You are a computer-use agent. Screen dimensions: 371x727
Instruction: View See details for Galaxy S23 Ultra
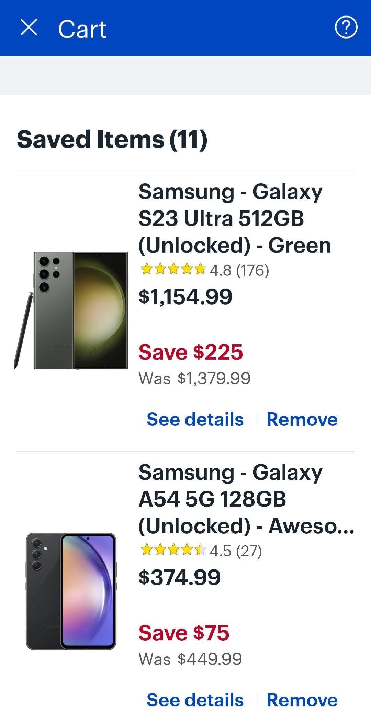(195, 420)
